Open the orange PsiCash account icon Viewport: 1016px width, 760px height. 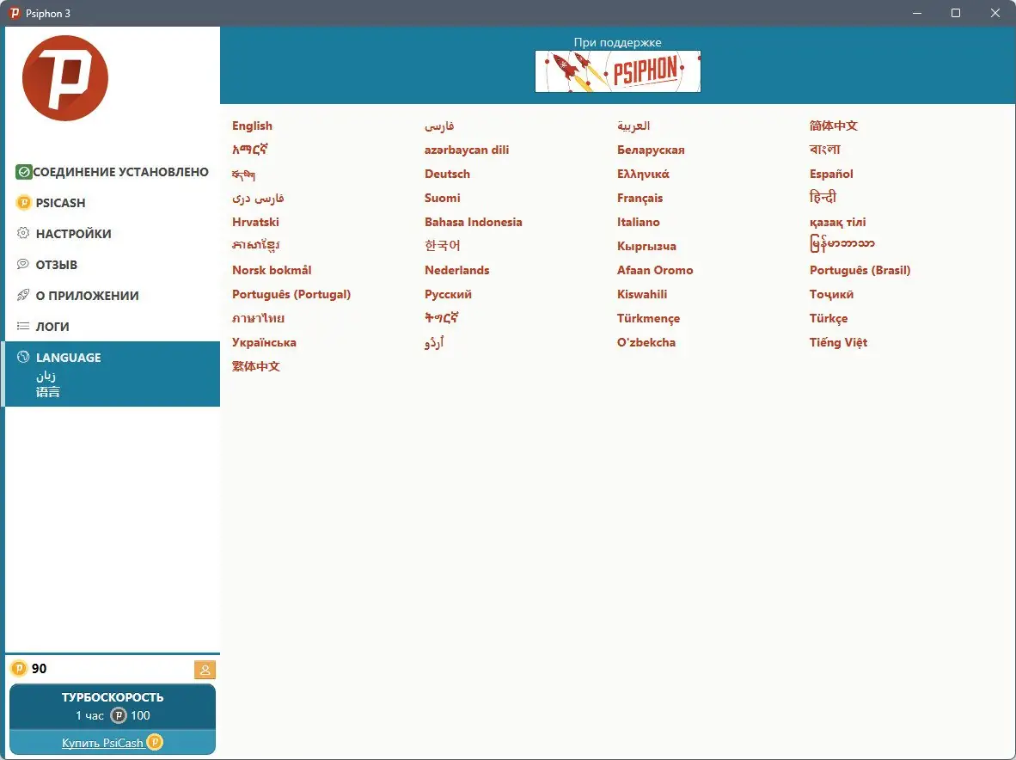tap(205, 669)
